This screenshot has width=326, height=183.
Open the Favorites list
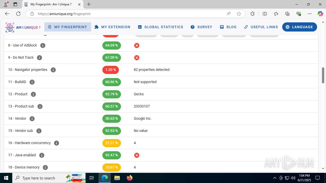tap(276, 14)
